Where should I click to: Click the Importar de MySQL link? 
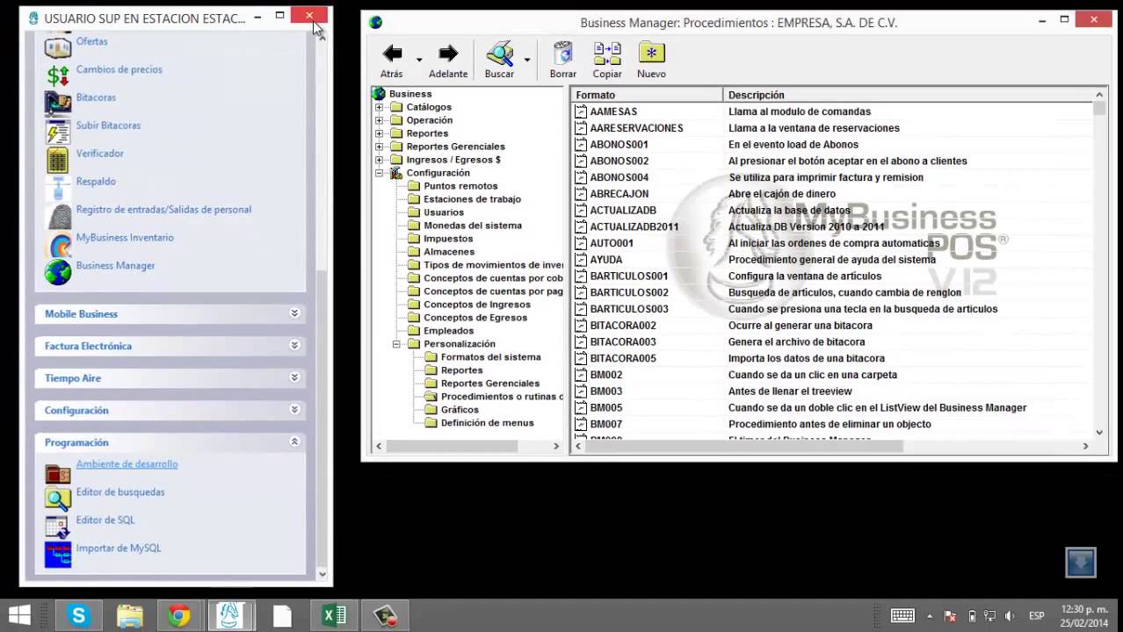[119, 549]
